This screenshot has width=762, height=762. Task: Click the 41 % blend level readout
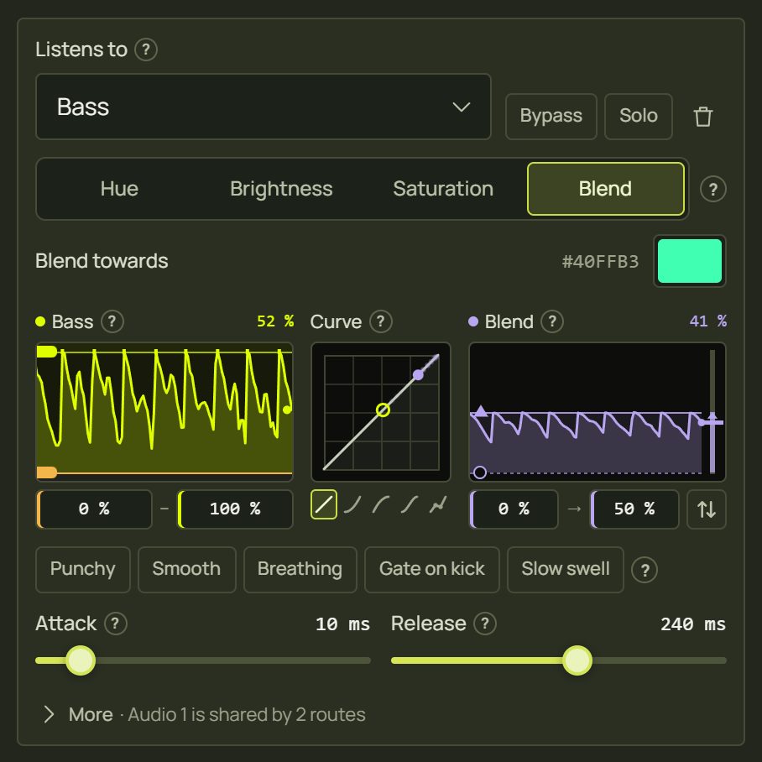[x=707, y=321]
